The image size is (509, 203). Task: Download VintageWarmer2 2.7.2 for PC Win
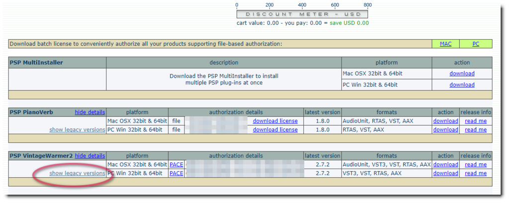[446, 174]
